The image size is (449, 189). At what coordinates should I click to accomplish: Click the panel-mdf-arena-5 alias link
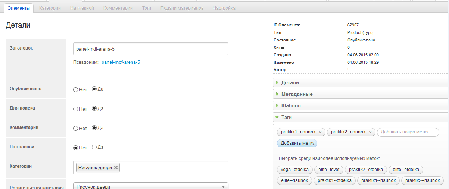point(121,62)
